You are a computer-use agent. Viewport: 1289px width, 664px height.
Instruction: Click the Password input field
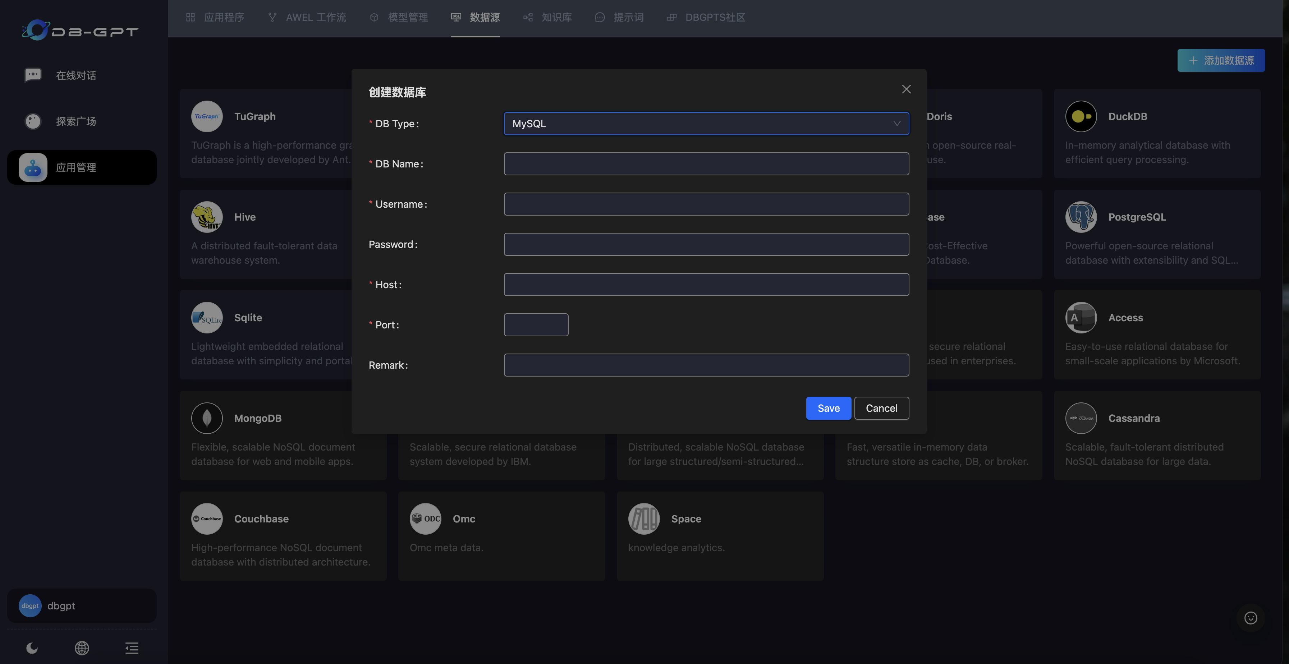(x=706, y=244)
